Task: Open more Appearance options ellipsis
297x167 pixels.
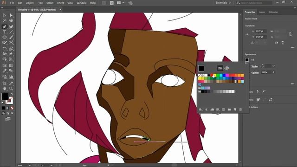Action: 293,83
